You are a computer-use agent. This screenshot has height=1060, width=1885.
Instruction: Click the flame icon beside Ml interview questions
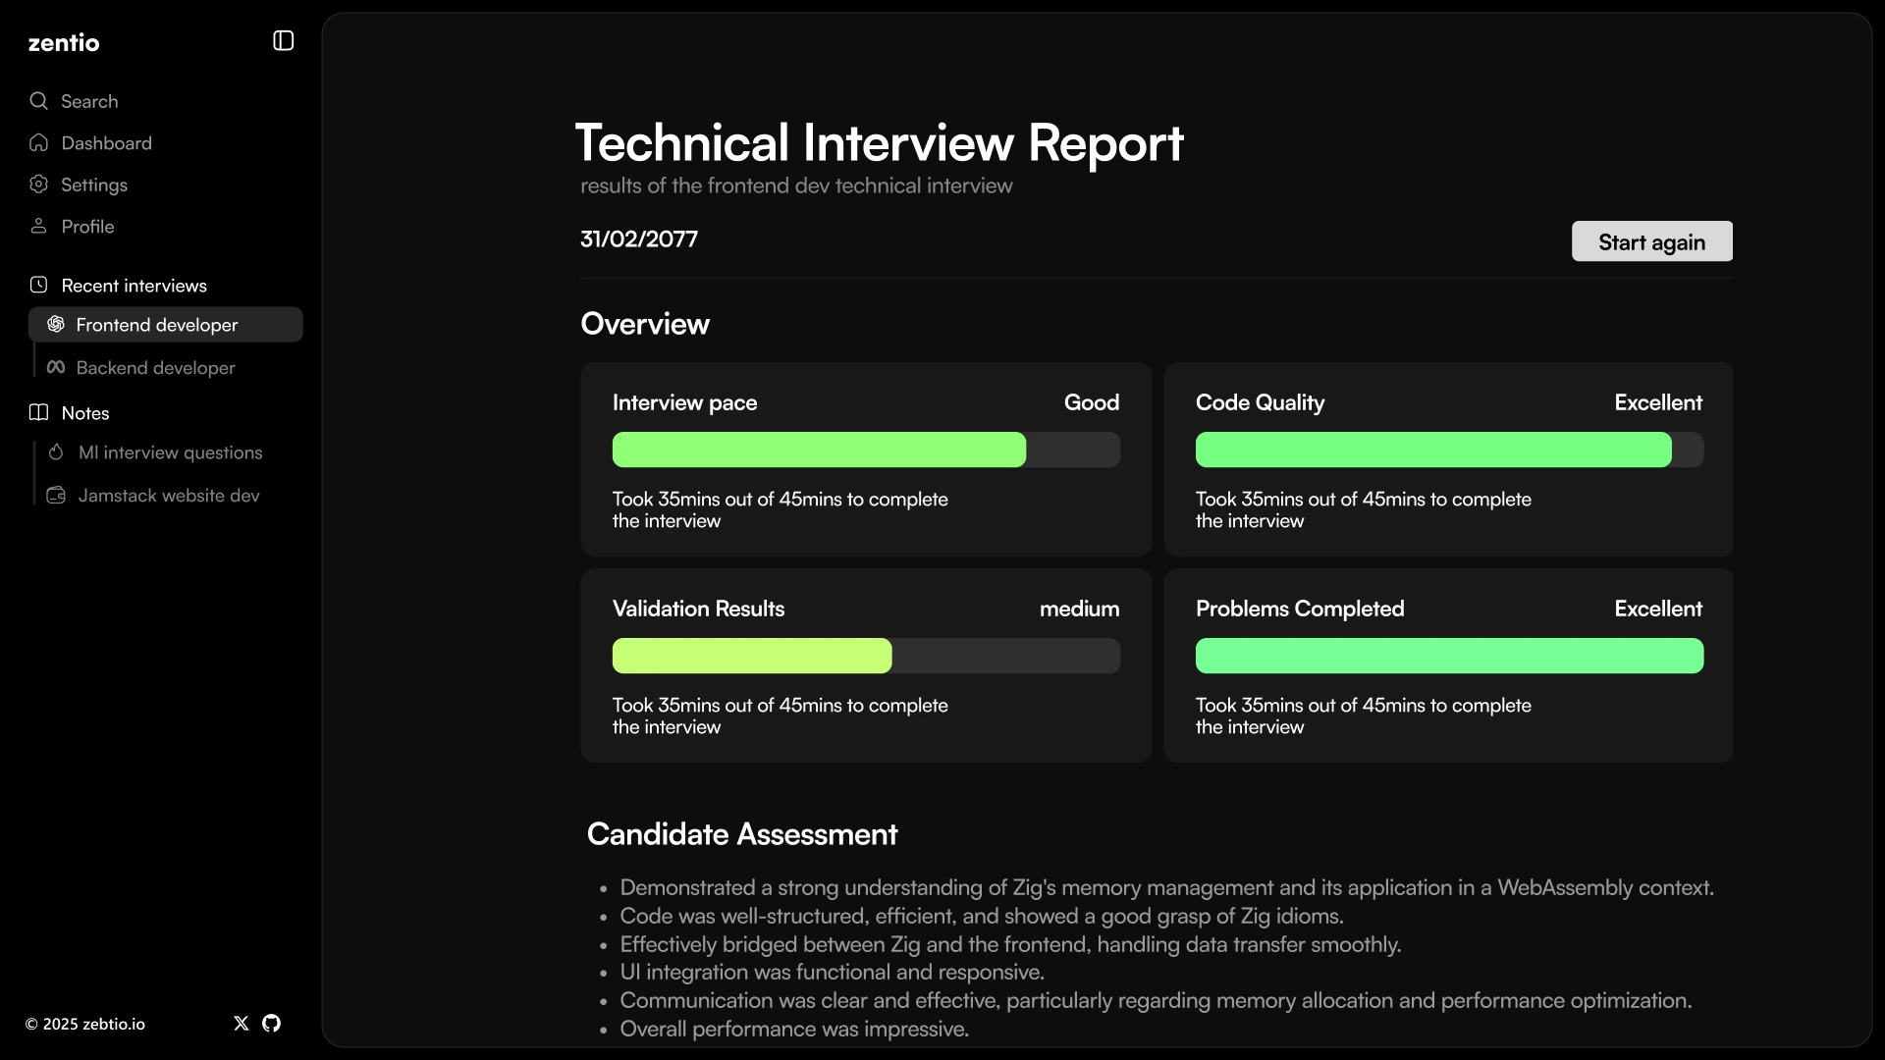[56, 452]
